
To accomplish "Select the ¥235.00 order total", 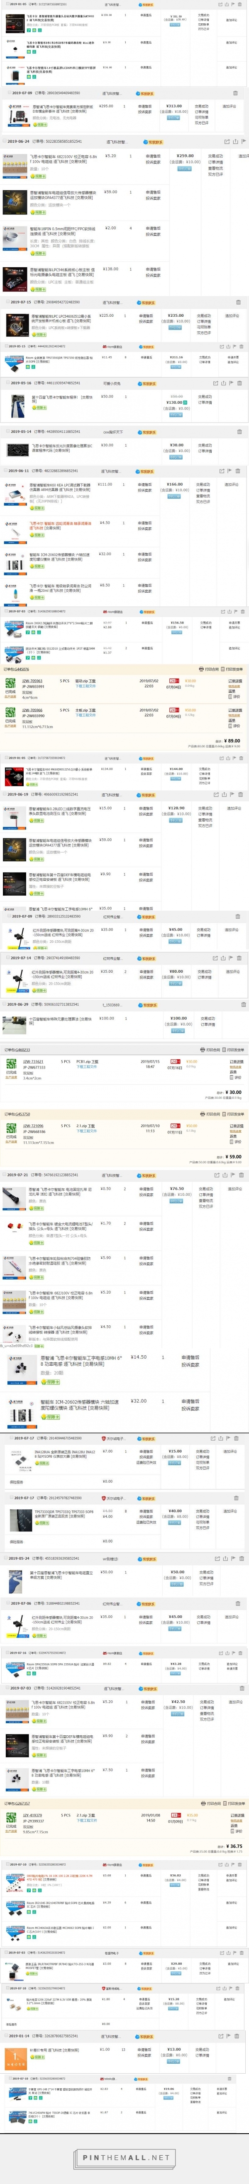I will [x=176, y=316].
